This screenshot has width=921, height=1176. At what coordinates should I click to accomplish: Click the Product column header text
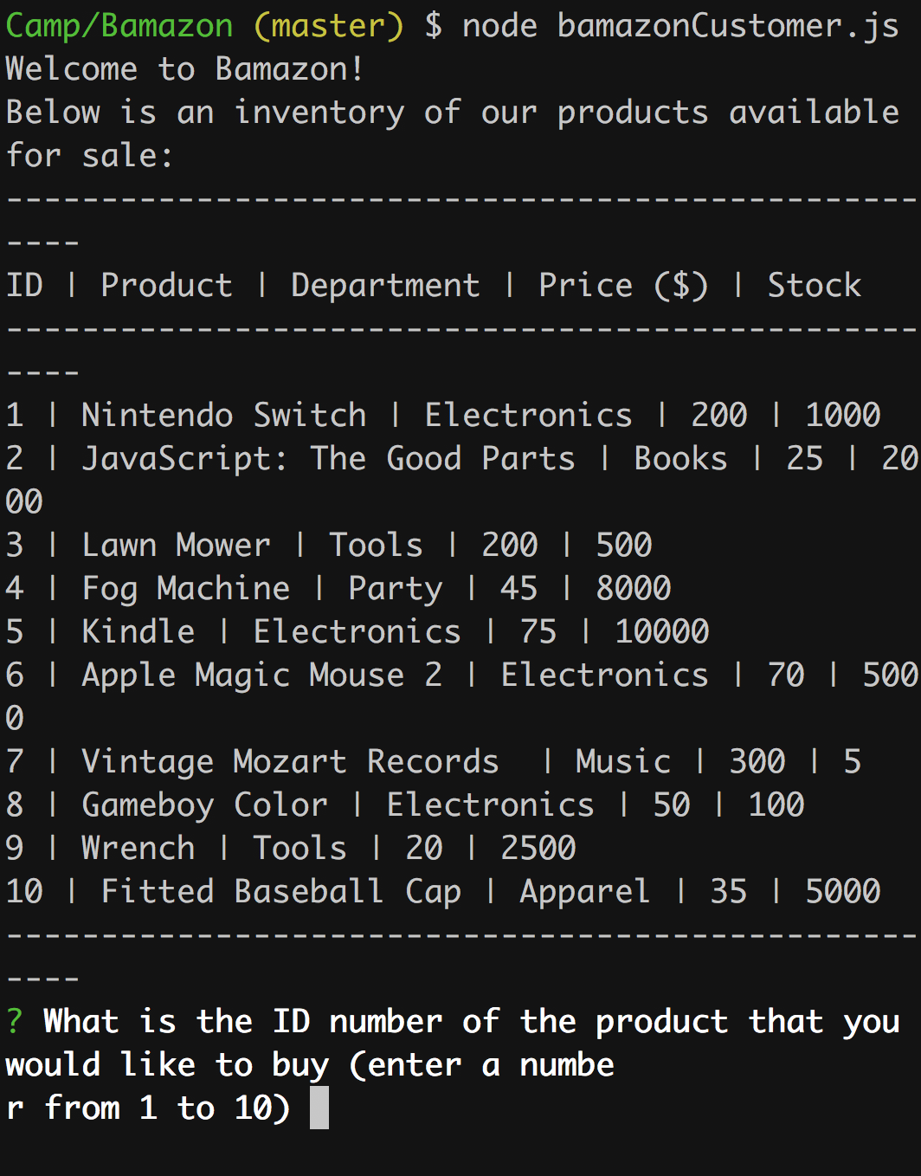[166, 285]
